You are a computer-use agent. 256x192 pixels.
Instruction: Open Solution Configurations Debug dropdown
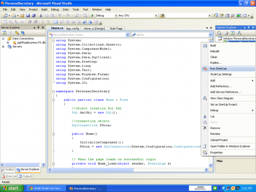pyautogui.click(x=116, y=15)
